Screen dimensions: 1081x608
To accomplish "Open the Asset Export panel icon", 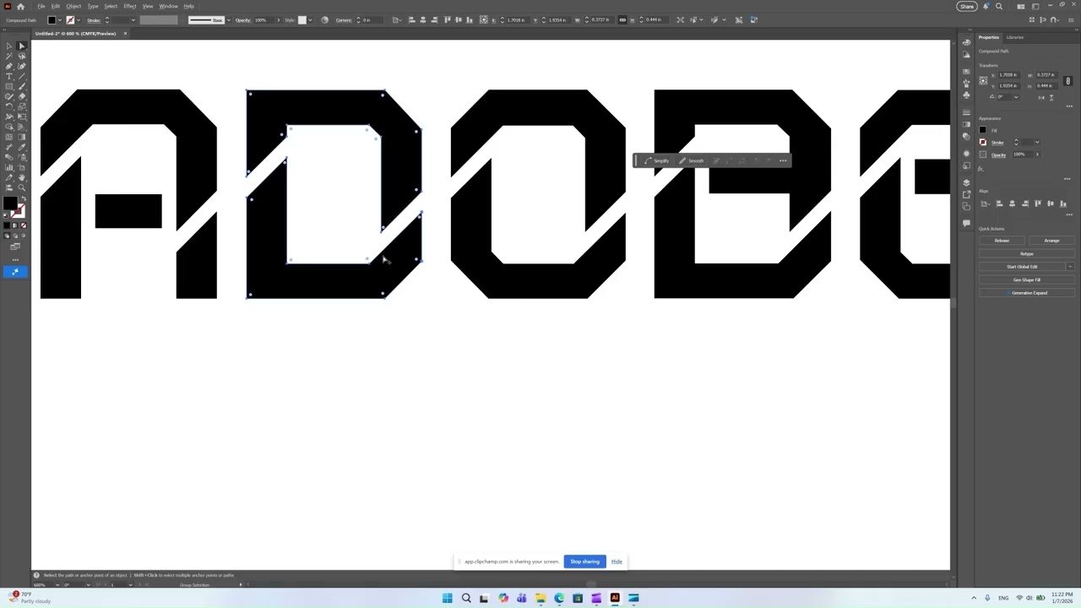I will 966,194.
